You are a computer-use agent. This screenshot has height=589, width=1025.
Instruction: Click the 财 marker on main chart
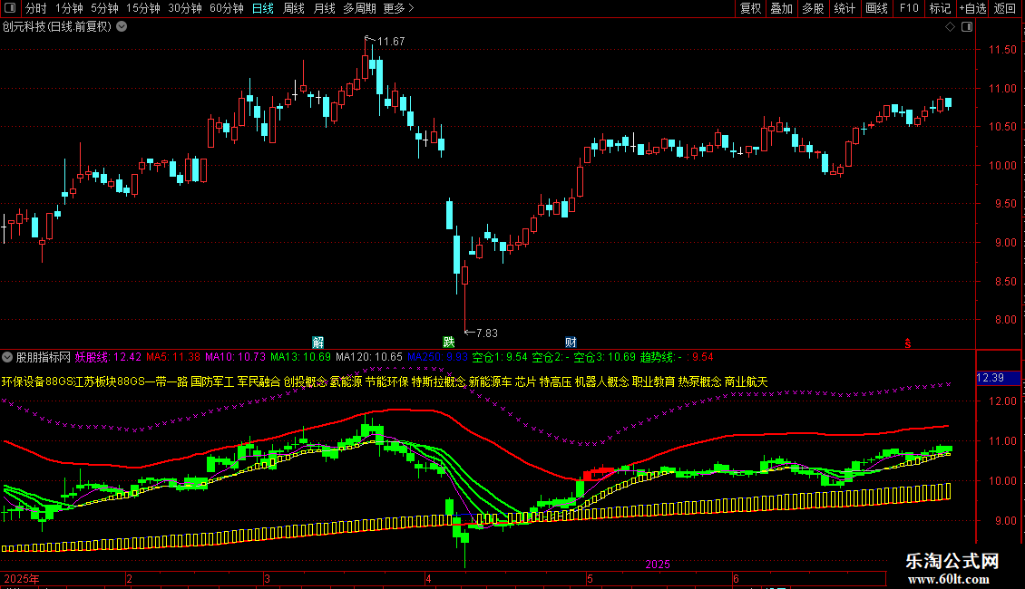(571, 343)
